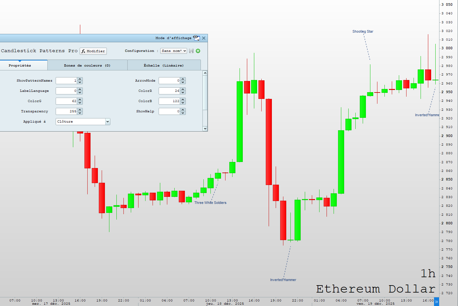The height and width of the screenshot is (306, 458).
Task: Open the Mode d'affichage display icon
Action: [196, 38]
